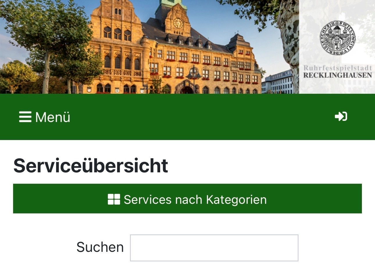Image resolution: width=375 pixels, height=276 pixels.
Task: Click empty area of green navigation bar
Action: point(203,117)
